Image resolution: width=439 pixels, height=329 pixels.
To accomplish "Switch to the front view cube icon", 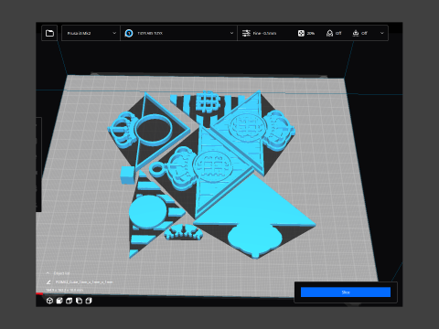I will [x=59, y=301].
